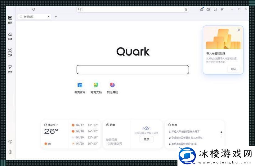The width and height of the screenshot is (255, 166).
Task: Click the 10G存储空间 text in 网盘 widget
Action: coord(114,143)
